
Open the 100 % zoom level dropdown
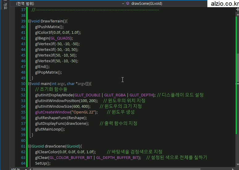click(x=26, y=169)
